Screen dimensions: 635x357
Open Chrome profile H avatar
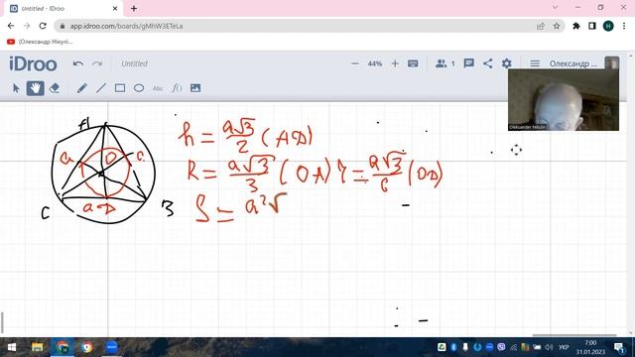tap(608, 26)
